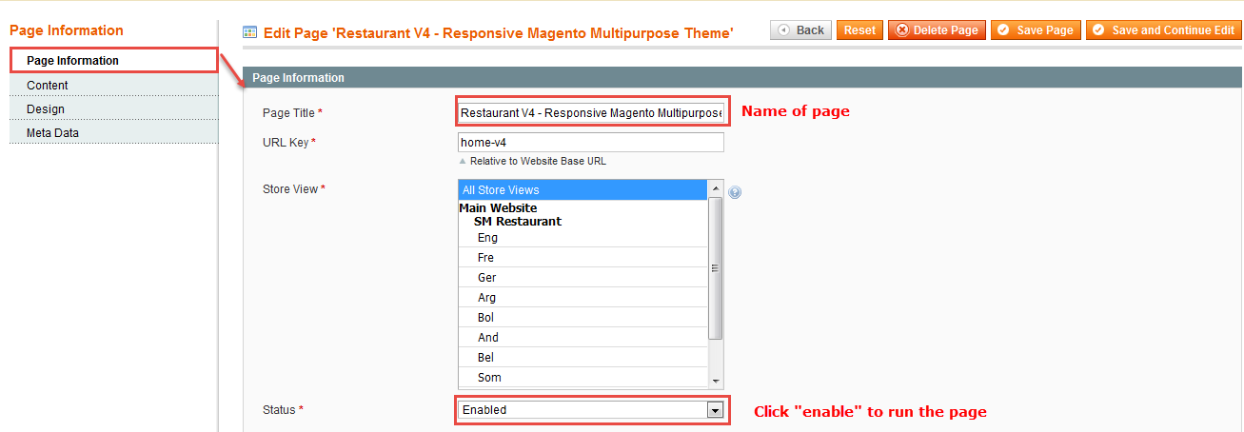Click the Delete Page button
1244x432 pixels.
(x=937, y=30)
